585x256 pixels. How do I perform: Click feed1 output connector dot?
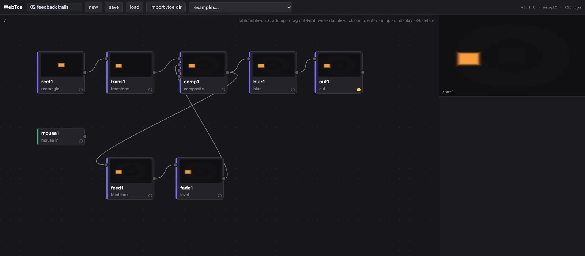[154, 178]
